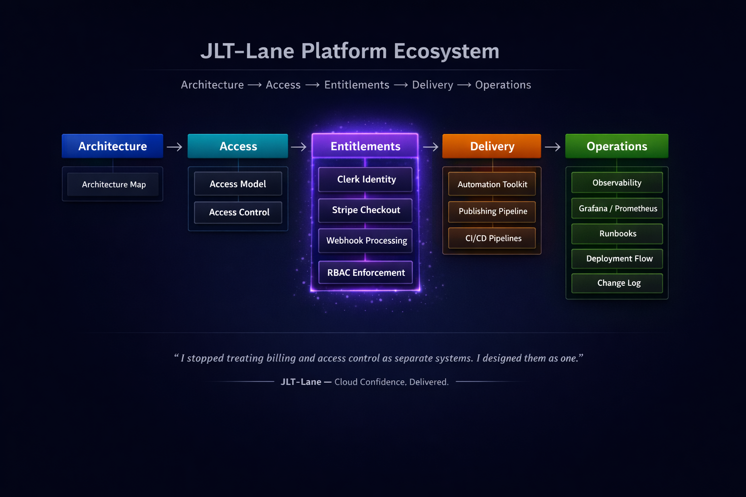The image size is (746, 497).
Task: Select the Grafana / Prometheus node
Action: point(617,208)
